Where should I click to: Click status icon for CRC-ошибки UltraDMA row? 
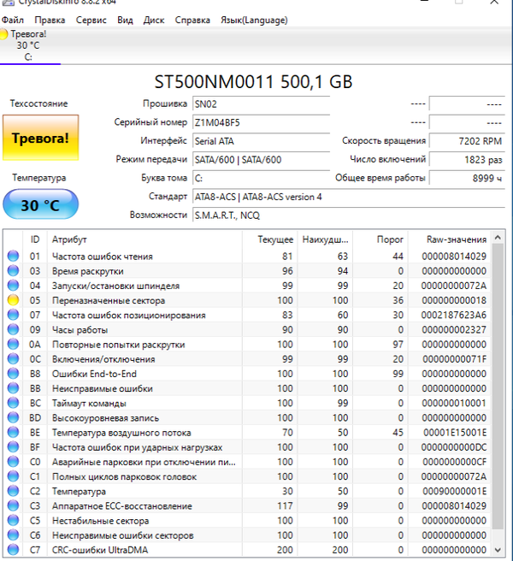click(x=12, y=550)
